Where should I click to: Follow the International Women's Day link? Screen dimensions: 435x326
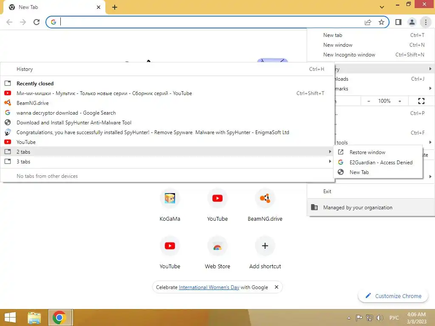[x=209, y=287]
